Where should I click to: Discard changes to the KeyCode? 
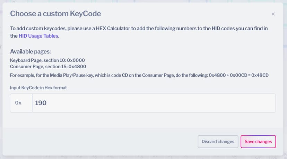[218, 141]
